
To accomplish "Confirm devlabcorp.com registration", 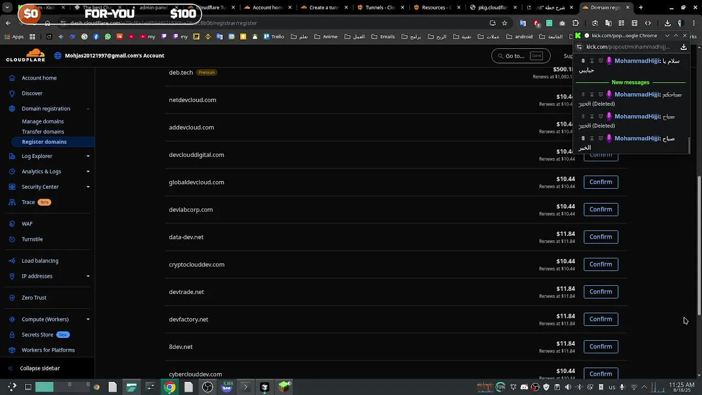I will pyautogui.click(x=601, y=210).
